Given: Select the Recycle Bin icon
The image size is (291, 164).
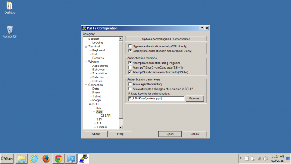Looking at the screenshot, I should (x=10, y=32).
